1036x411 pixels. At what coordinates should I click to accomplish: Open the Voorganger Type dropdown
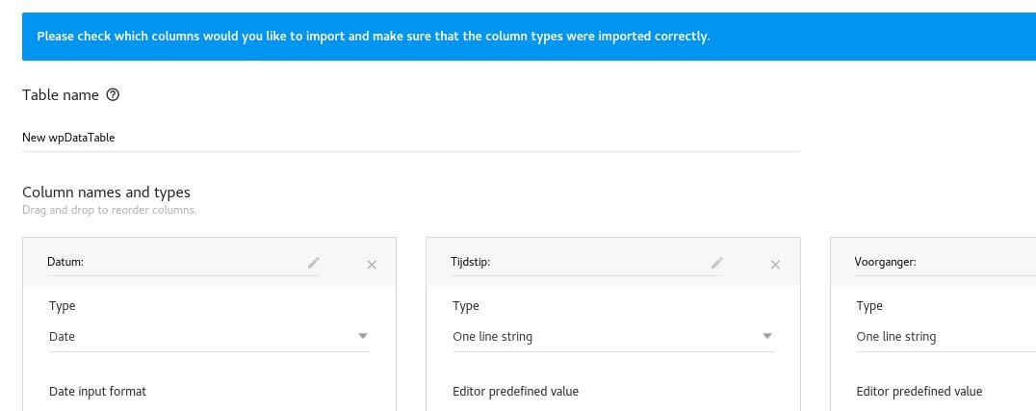coord(946,336)
